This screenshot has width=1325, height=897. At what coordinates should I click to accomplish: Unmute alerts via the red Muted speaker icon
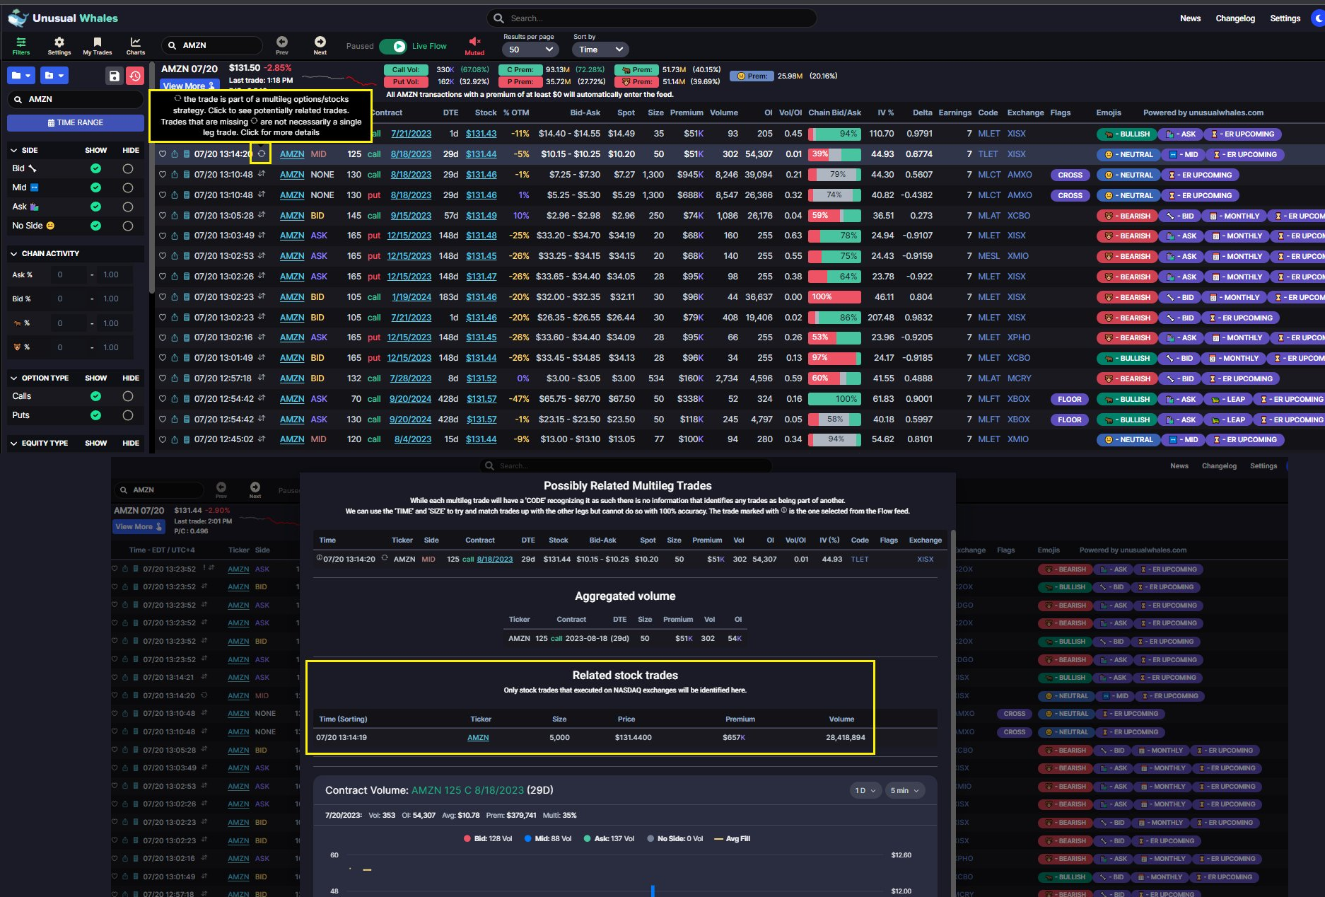[475, 42]
